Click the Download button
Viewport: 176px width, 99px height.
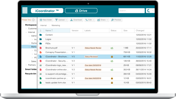point(76,20)
